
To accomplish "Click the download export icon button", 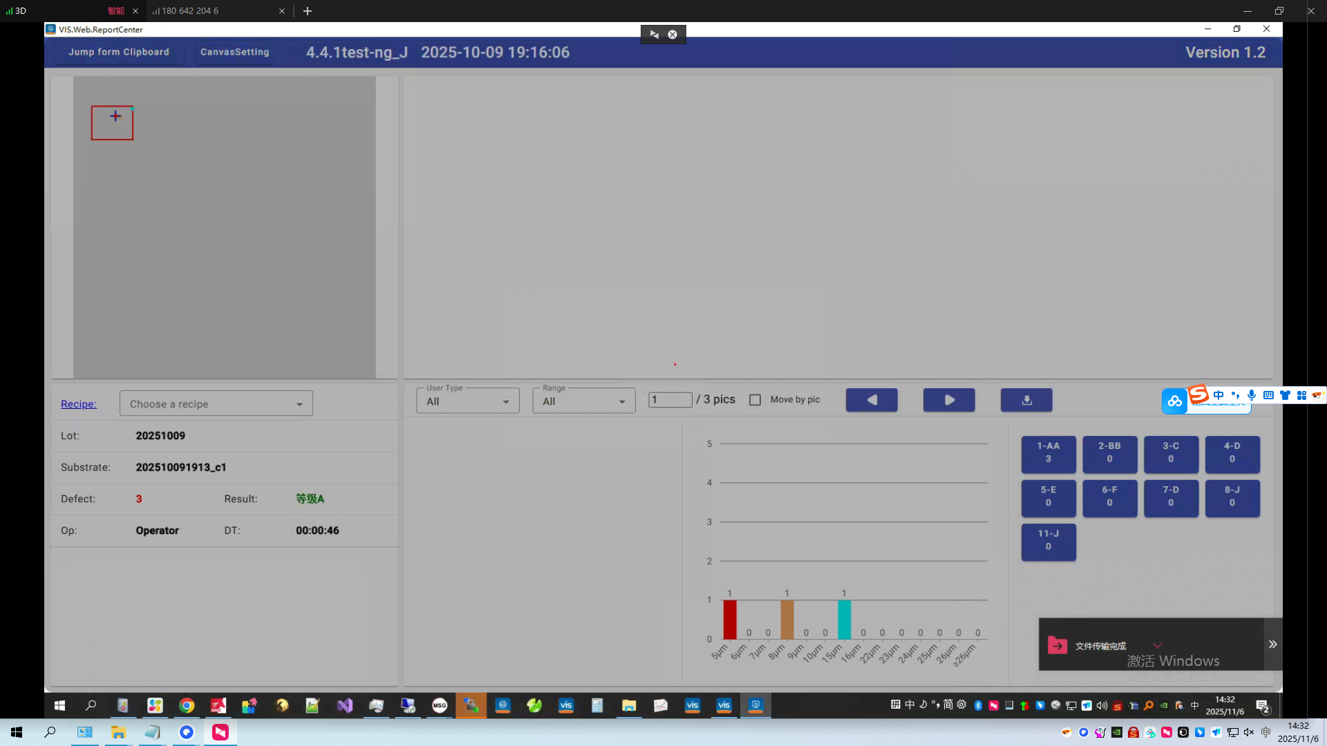I will pyautogui.click(x=1026, y=400).
